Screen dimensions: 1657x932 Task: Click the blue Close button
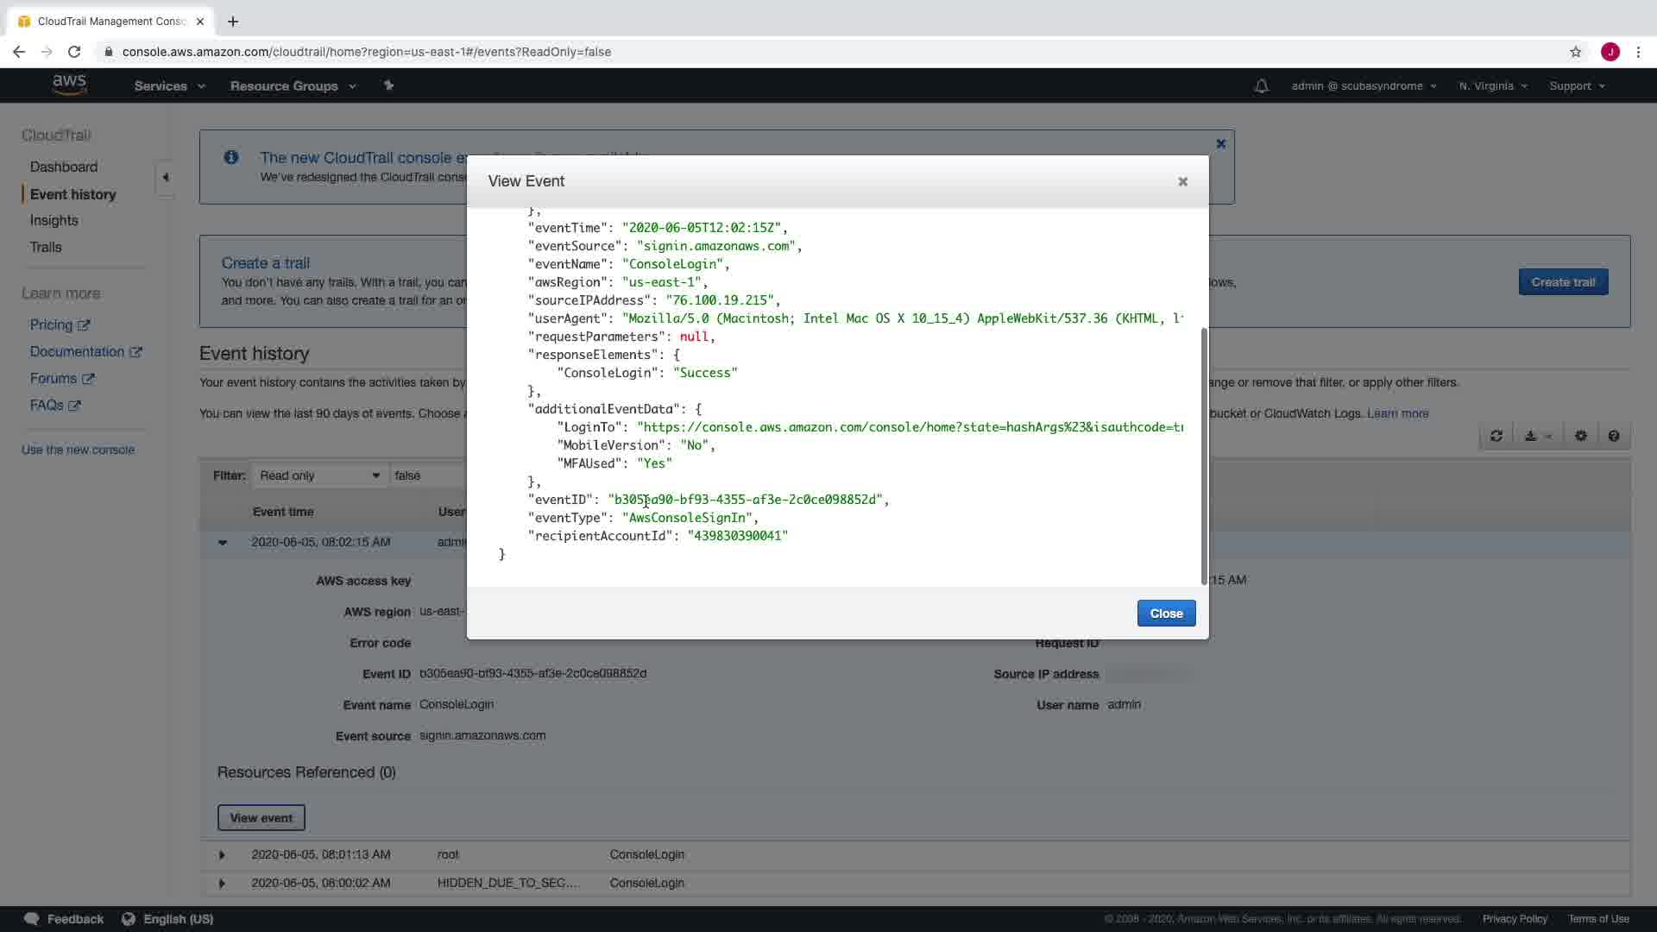1166,614
